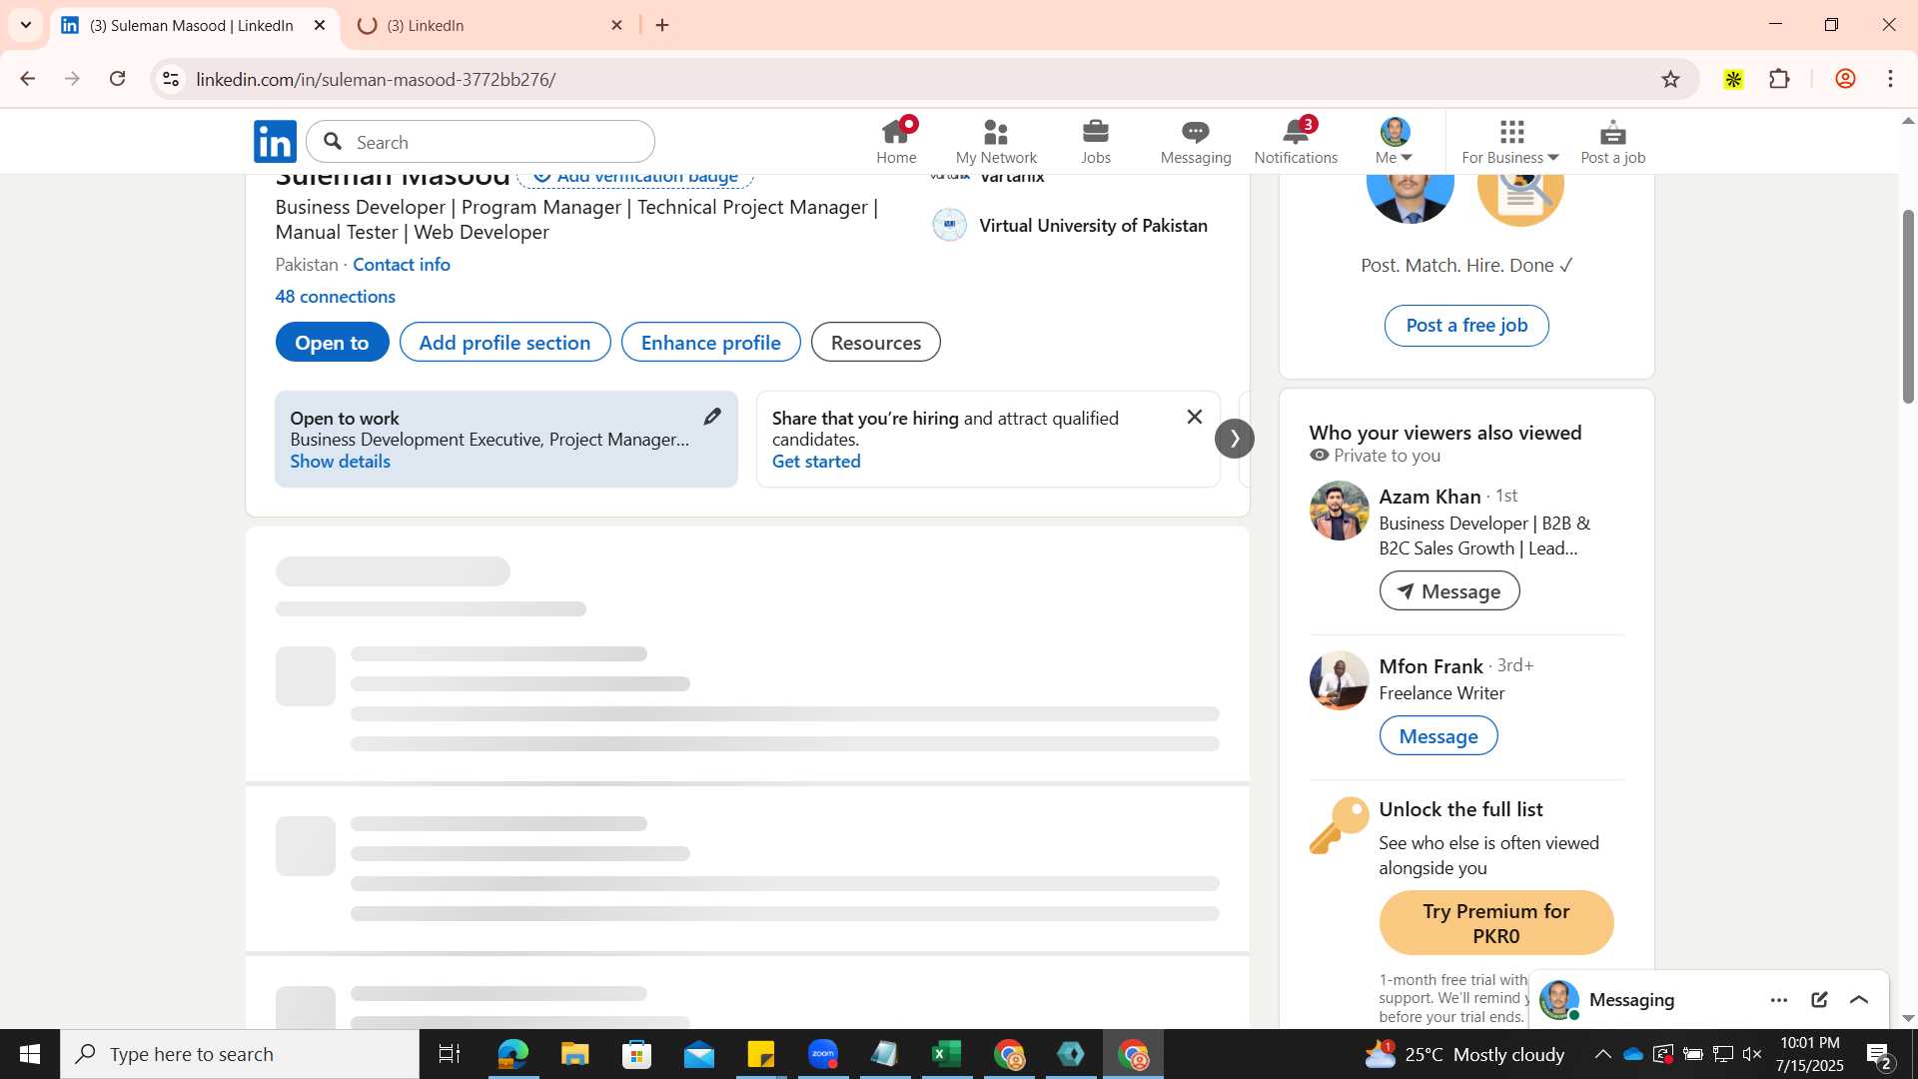Open Virtual University of Pakistan entry
Image resolution: width=1918 pixels, height=1079 pixels.
click(1070, 226)
